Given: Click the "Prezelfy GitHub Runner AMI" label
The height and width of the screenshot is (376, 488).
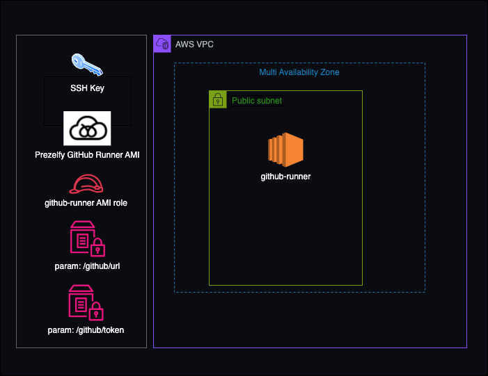Looking at the screenshot, I should pos(87,155).
